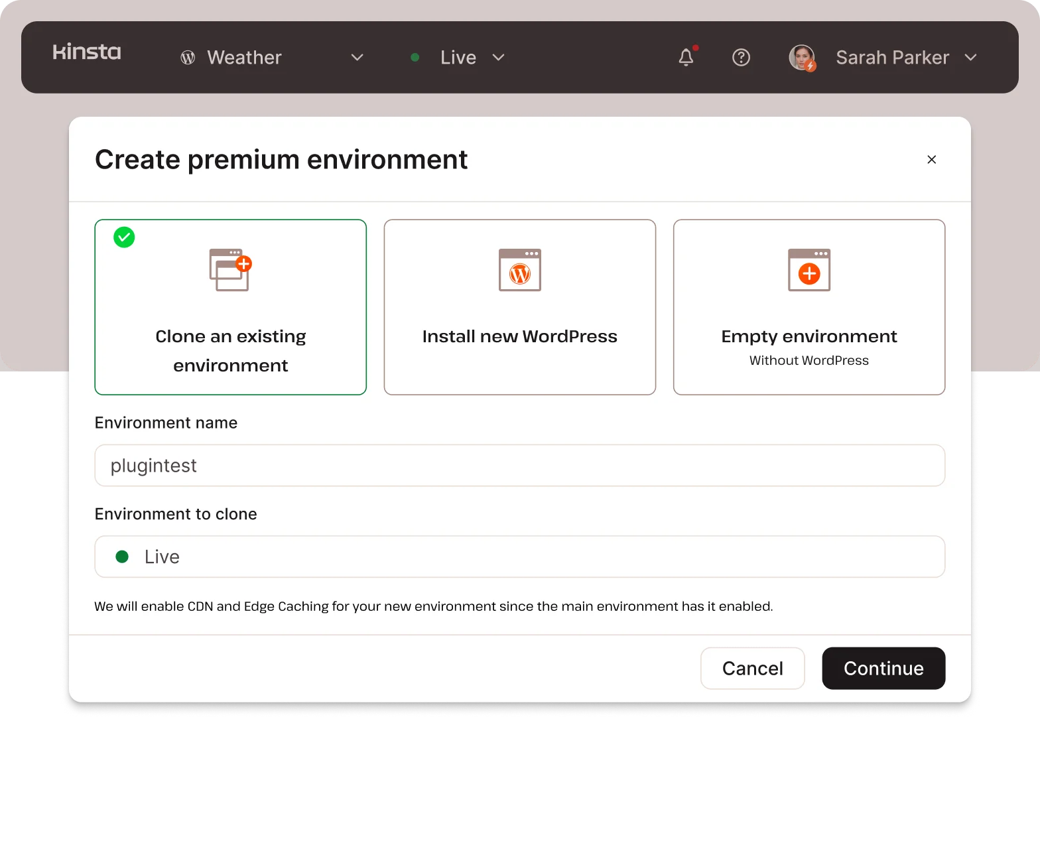Open the Environment to clone selector
Image resolution: width=1040 pixels, height=849 pixels.
[519, 556]
